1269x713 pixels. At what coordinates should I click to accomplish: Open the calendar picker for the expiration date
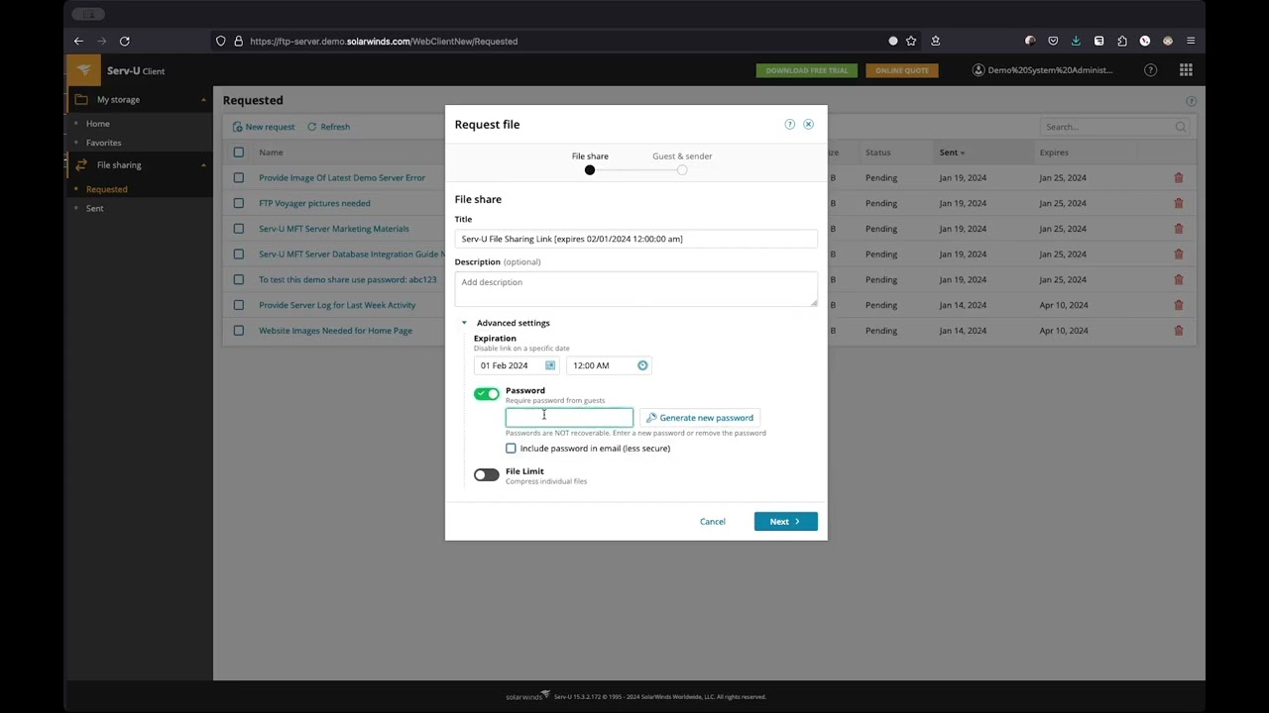click(x=550, y=365)
